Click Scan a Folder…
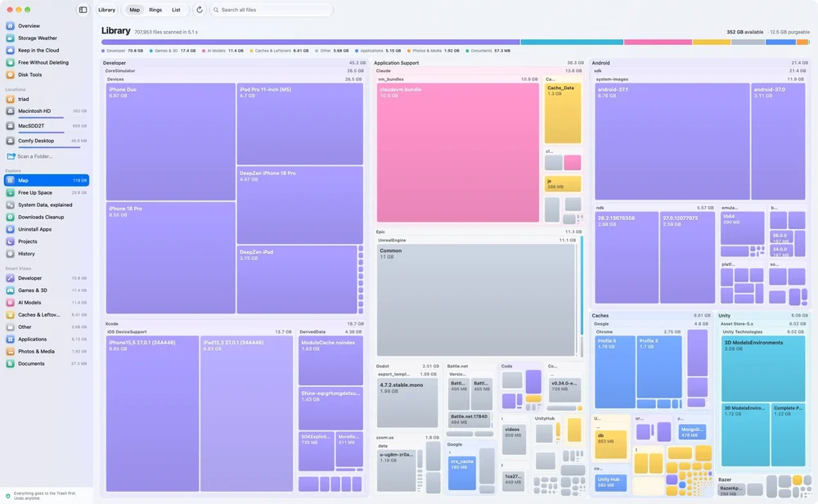The height and width of the screenshot is (504, 818). (x=29, y=156)
